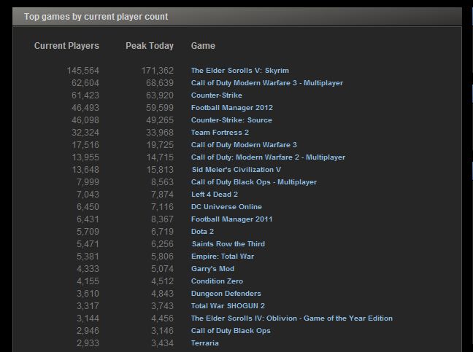This screenshot has height=352, width=473.
Task: Open Counter-Strike: Source link
Action: point(231,120)
